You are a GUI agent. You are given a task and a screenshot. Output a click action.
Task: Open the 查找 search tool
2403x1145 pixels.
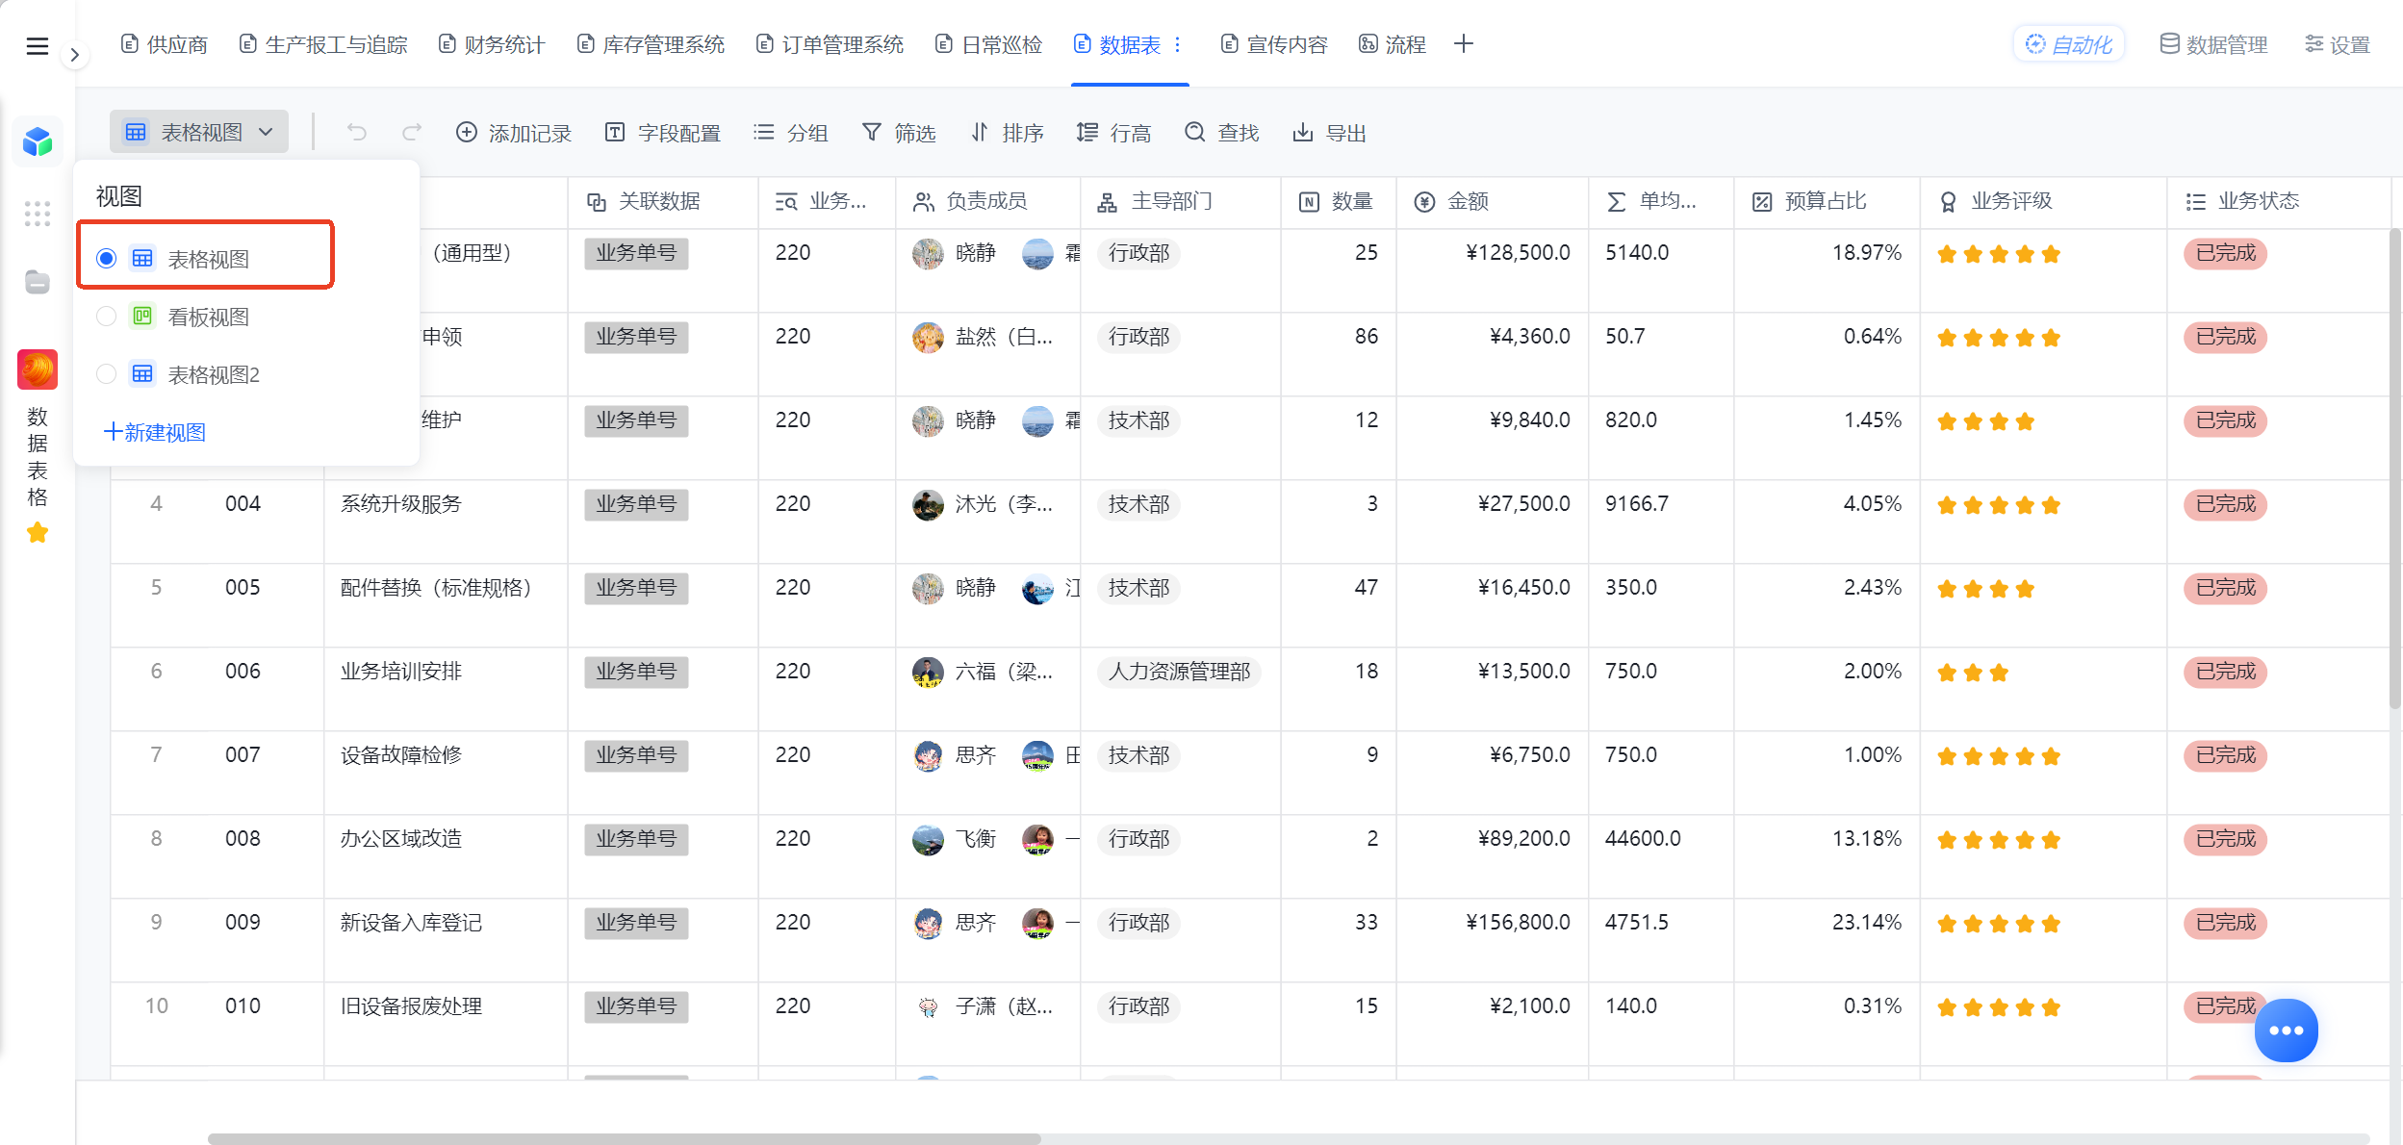point(1222,133)
